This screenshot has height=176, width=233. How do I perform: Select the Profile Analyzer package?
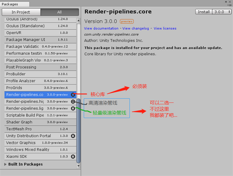(x=40, y=81)
